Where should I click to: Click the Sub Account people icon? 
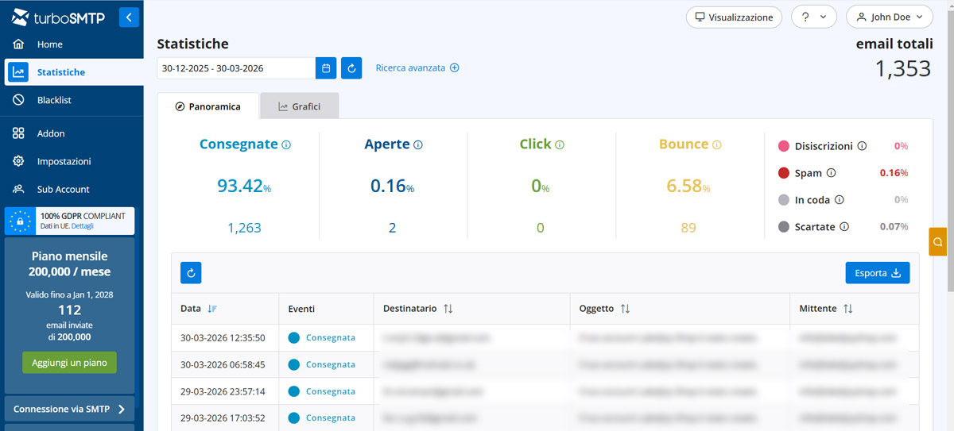pos(18,189)
